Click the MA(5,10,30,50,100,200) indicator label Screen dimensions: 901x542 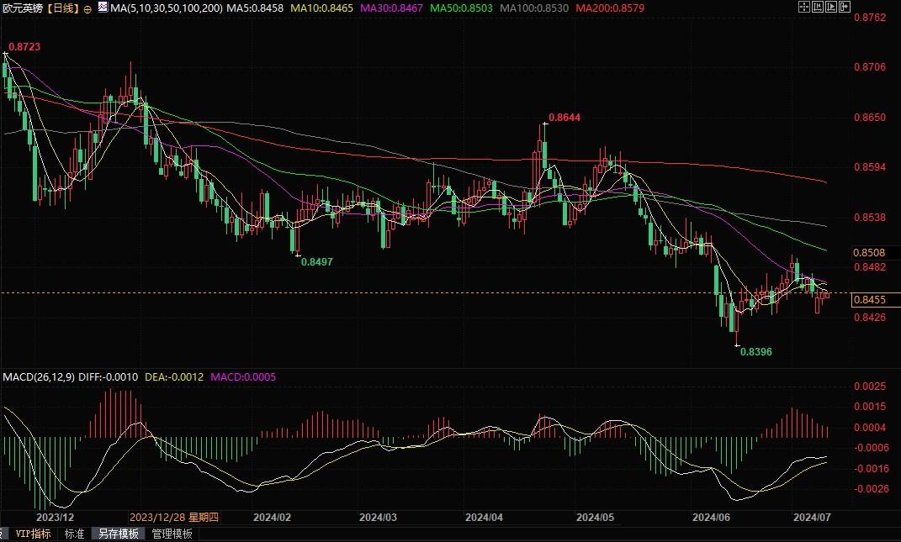167,8
